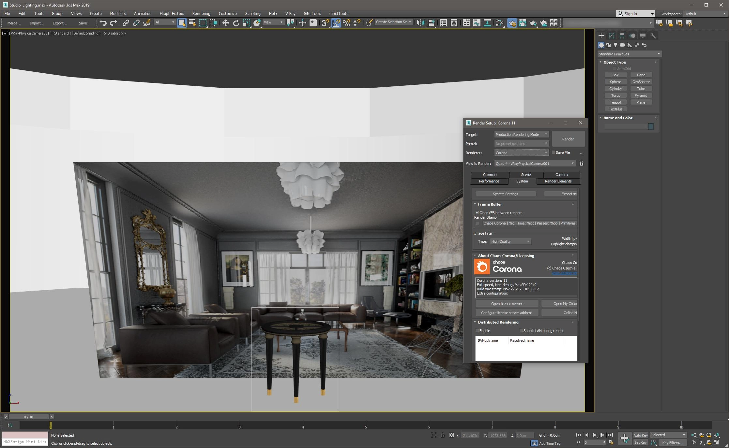Image resolution: width=729 pixels, height=448 pixels.
Task: Open the Curve Editor from the toolbar
Action: [x=477, y=23]
